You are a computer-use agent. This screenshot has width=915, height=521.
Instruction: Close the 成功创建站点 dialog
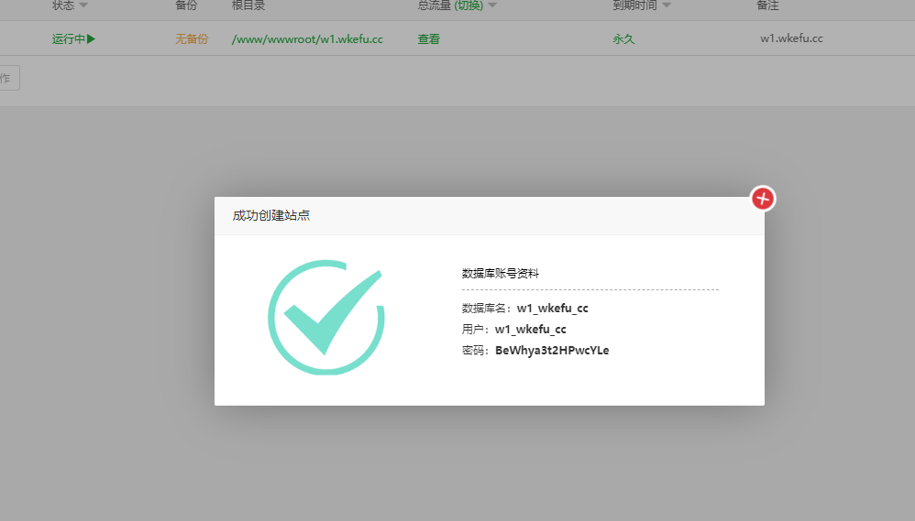click(x=763, y=198)
